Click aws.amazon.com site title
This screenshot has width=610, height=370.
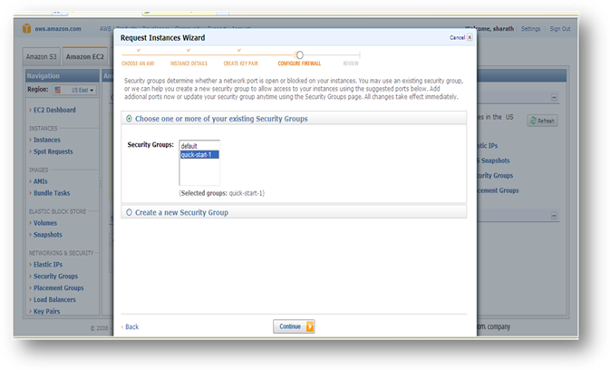[58, 29]
